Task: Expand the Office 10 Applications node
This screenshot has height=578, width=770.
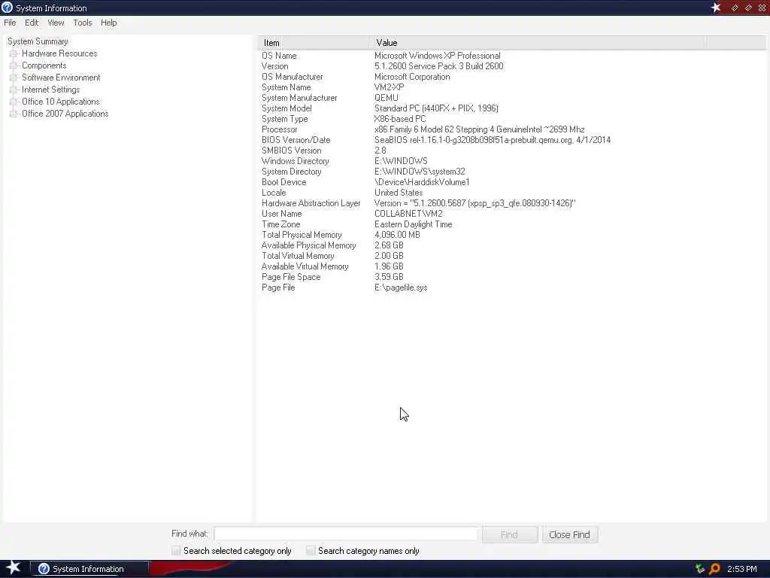Action: pyautogui.click(x=14, y=102)
